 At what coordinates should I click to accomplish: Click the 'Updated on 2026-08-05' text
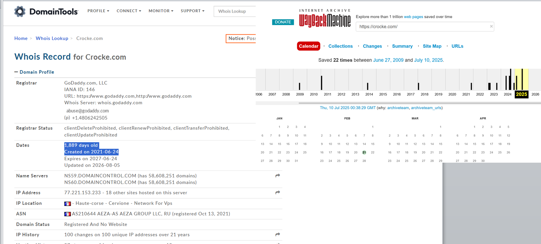92,165
